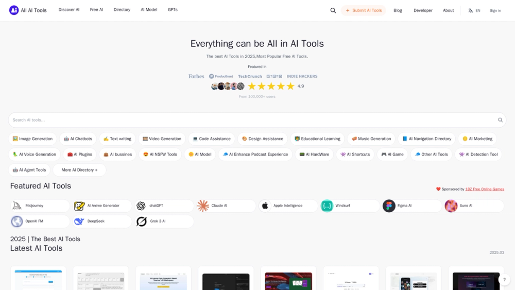Open the header search magnifier icon
The image size is (515, 290).
[333, 10]
